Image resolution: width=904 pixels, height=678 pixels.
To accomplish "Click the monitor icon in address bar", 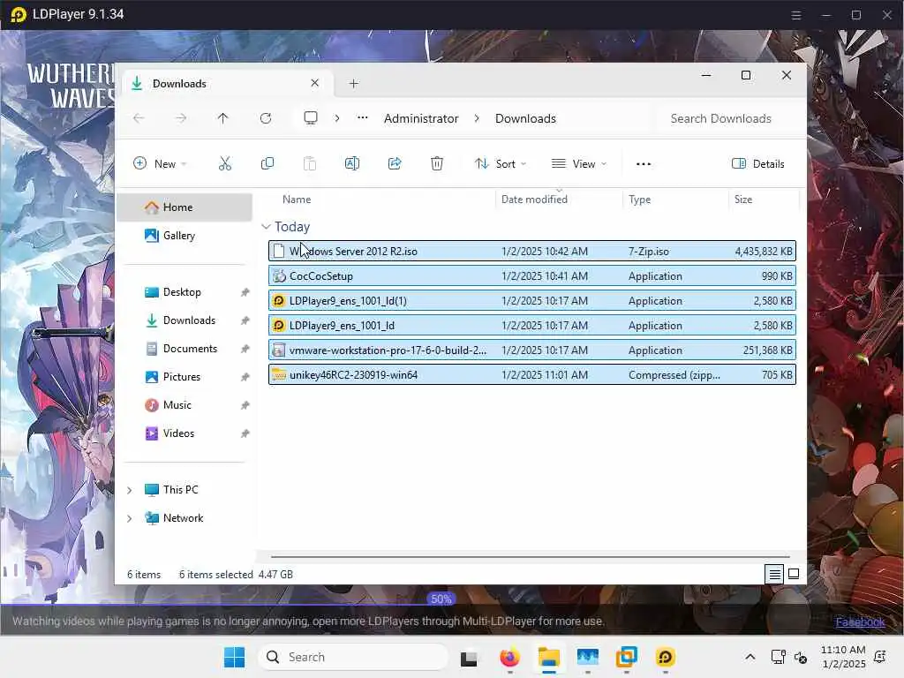I will coord(311,118).
